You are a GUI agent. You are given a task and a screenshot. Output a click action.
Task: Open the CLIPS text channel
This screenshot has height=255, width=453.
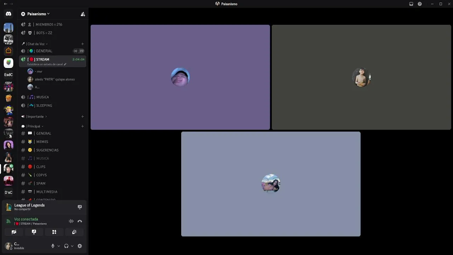[x=52, y=167]
